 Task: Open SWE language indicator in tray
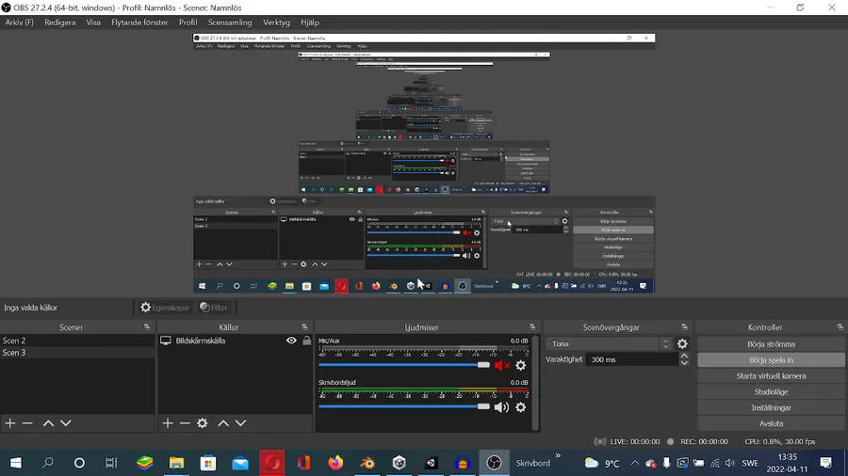pos(750,463)
